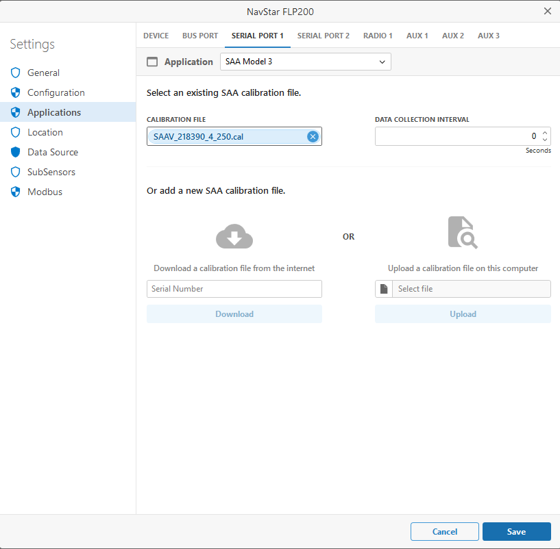Open the AUX 3 tab
The image size is (560, 549).
point(489,36)
